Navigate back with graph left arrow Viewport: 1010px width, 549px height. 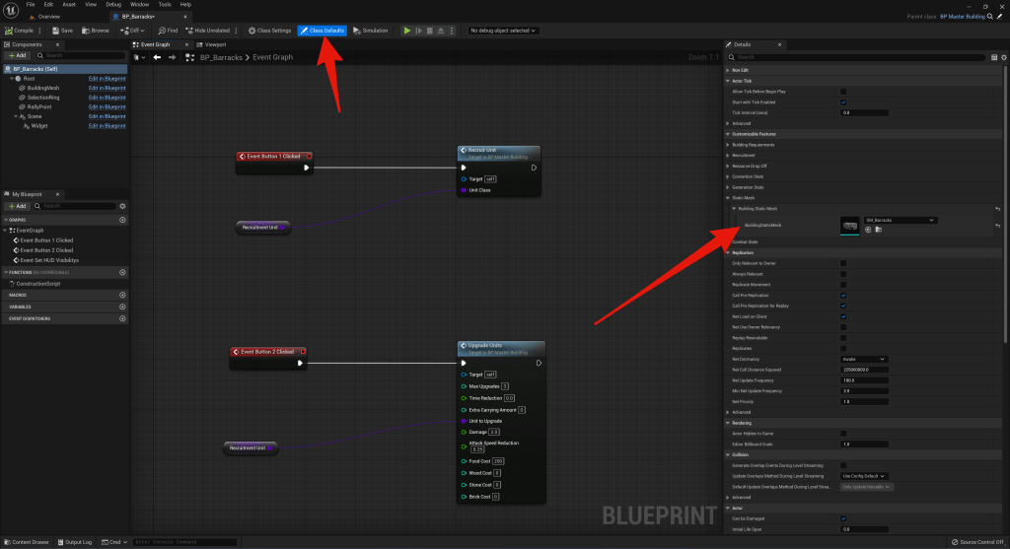[157, 57]
